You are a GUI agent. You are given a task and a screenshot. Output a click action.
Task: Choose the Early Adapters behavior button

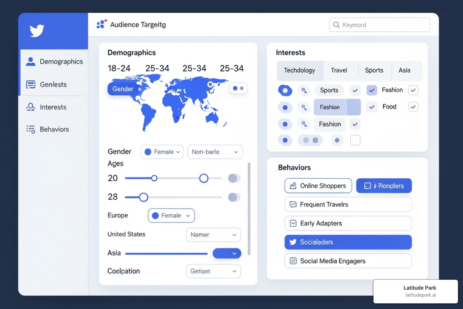tap(348, 223)
